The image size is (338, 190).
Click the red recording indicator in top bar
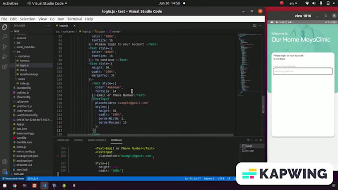(x=281, y=3)
